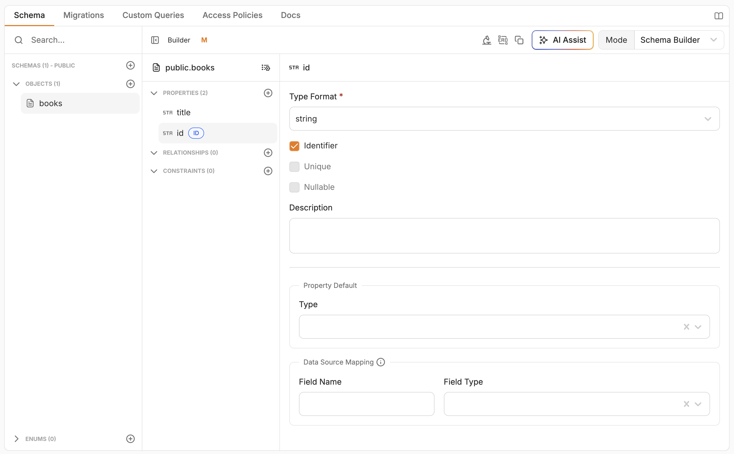Open public.books settings list icon
The width and height of the screenshot is (734, 454).
266,68
